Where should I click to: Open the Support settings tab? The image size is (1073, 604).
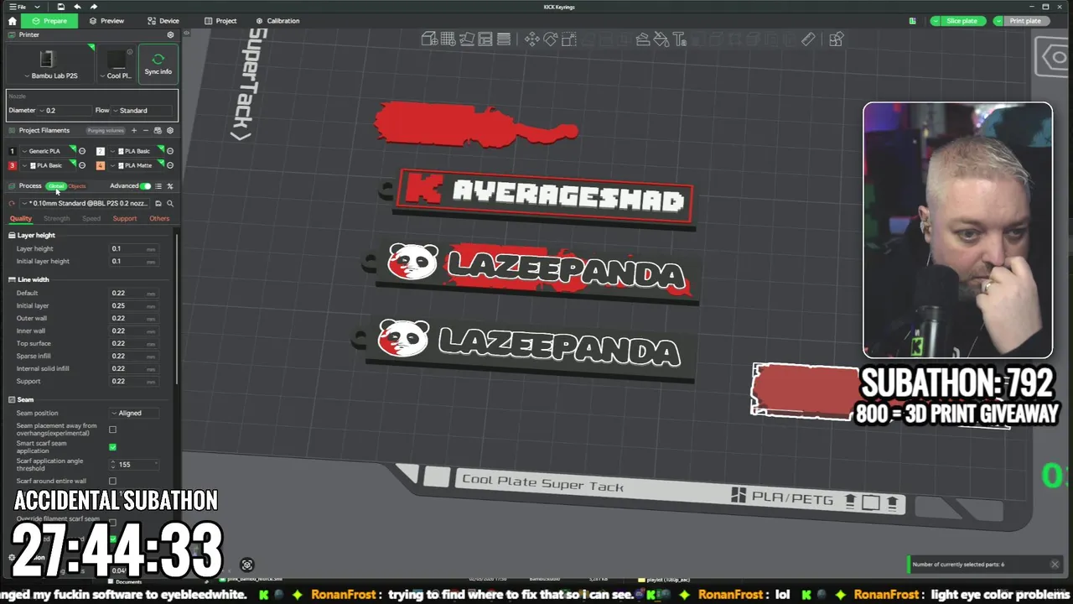(x=125, y=218)
